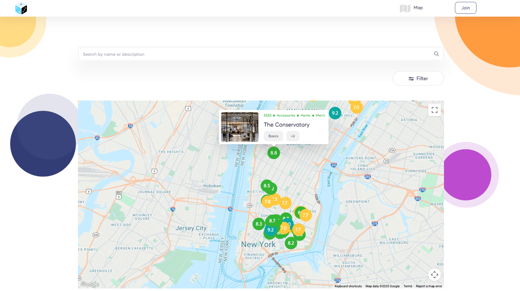520x291 pixels.
Task: Select the 8.8 map marker
Action: pos(274,153)
